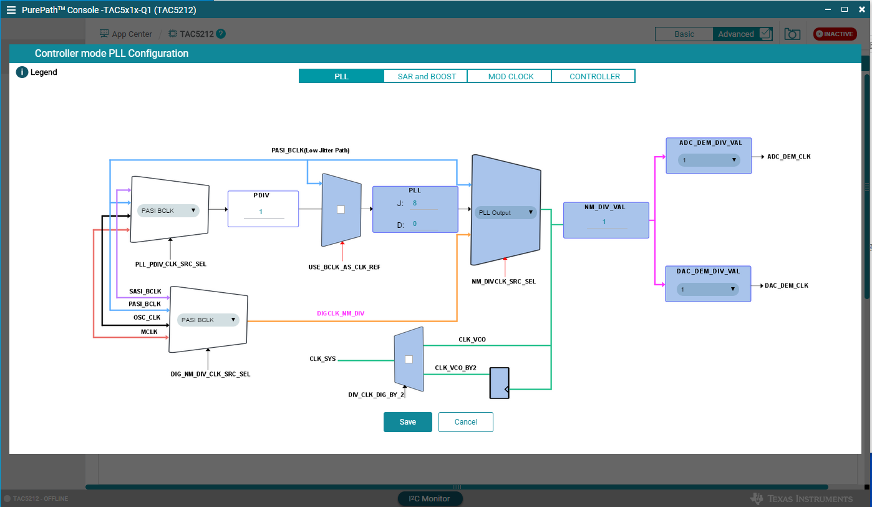This screenshot has height=507, width=872.
Task: Save the PLL configuration
Action: 408,422
